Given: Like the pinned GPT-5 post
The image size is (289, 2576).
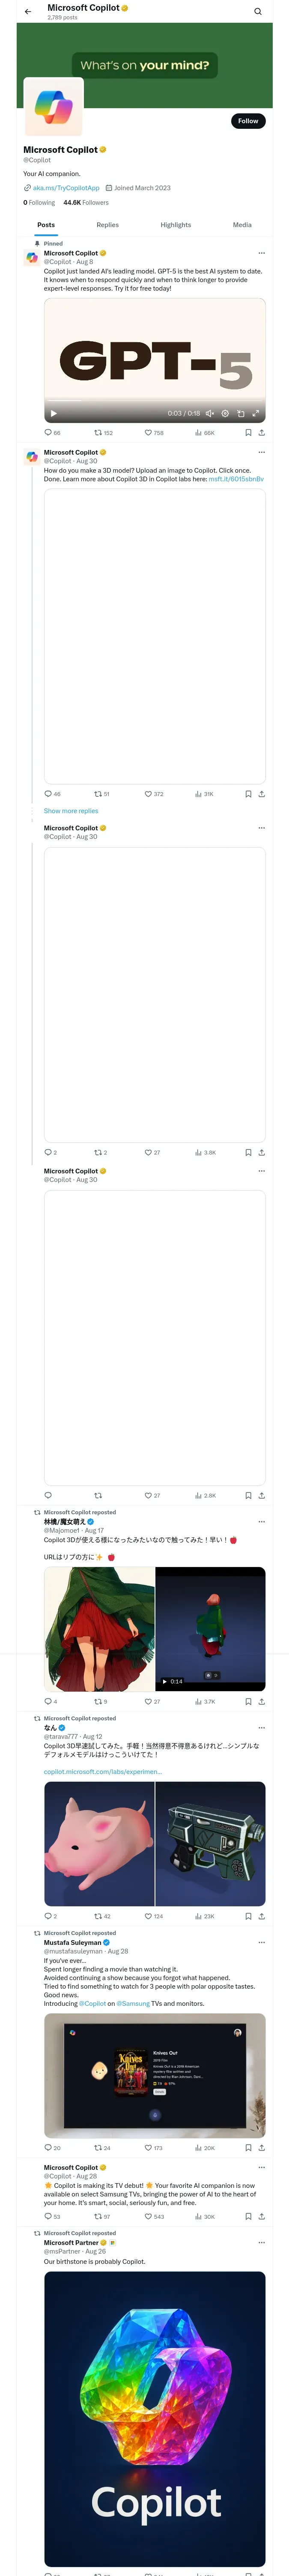Looking at the screenshot, I should point(149,433).
